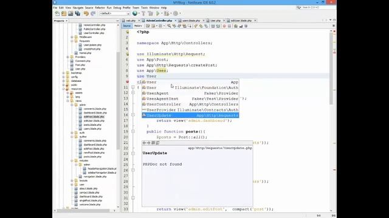
Task: Collapse code fold at line 16
Action: pyautogui.click(x=133, y=115)
